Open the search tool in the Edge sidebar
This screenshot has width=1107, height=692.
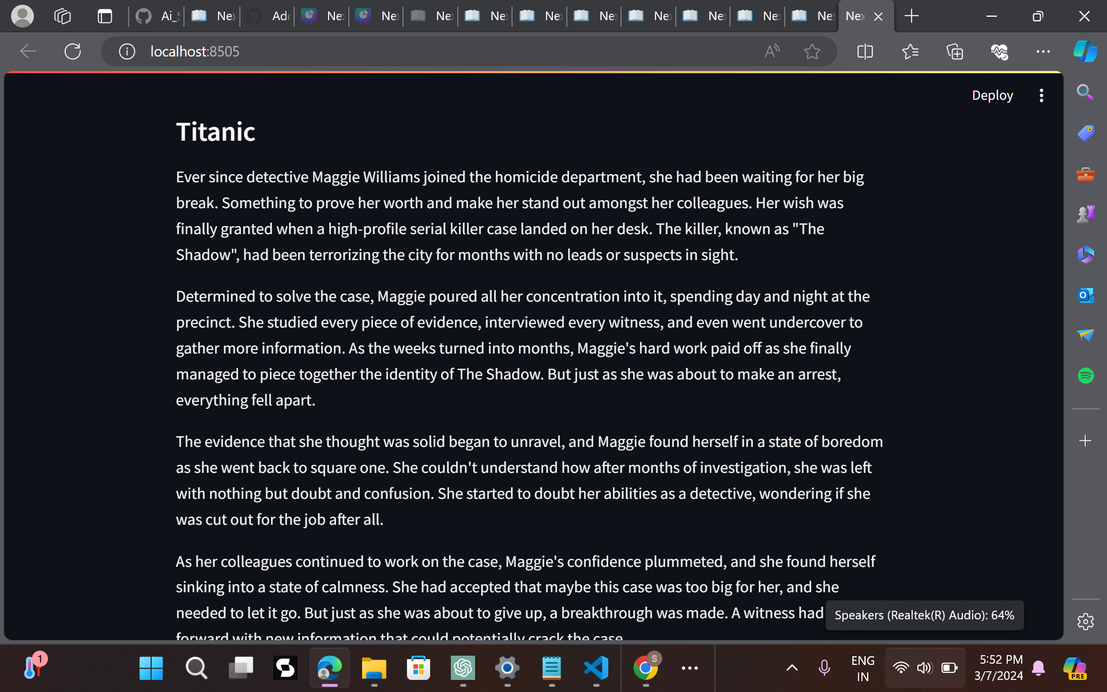coord(1086,92)
